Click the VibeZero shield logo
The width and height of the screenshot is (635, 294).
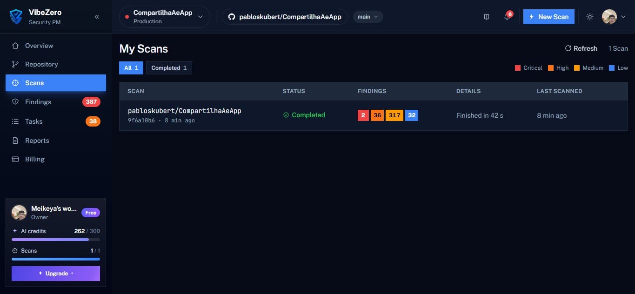pos(16,17)
